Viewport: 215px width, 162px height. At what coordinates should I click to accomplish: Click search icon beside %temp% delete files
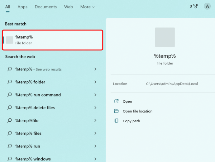[9, 108]
